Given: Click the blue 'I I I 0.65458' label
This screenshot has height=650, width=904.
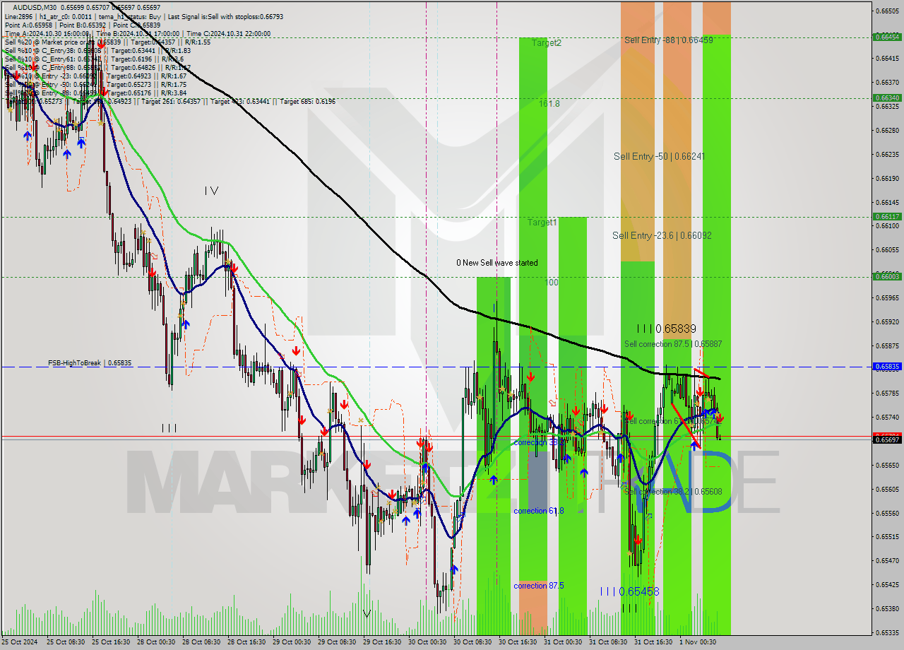Looking at the screenshot, I should click(x=630, y=591).
